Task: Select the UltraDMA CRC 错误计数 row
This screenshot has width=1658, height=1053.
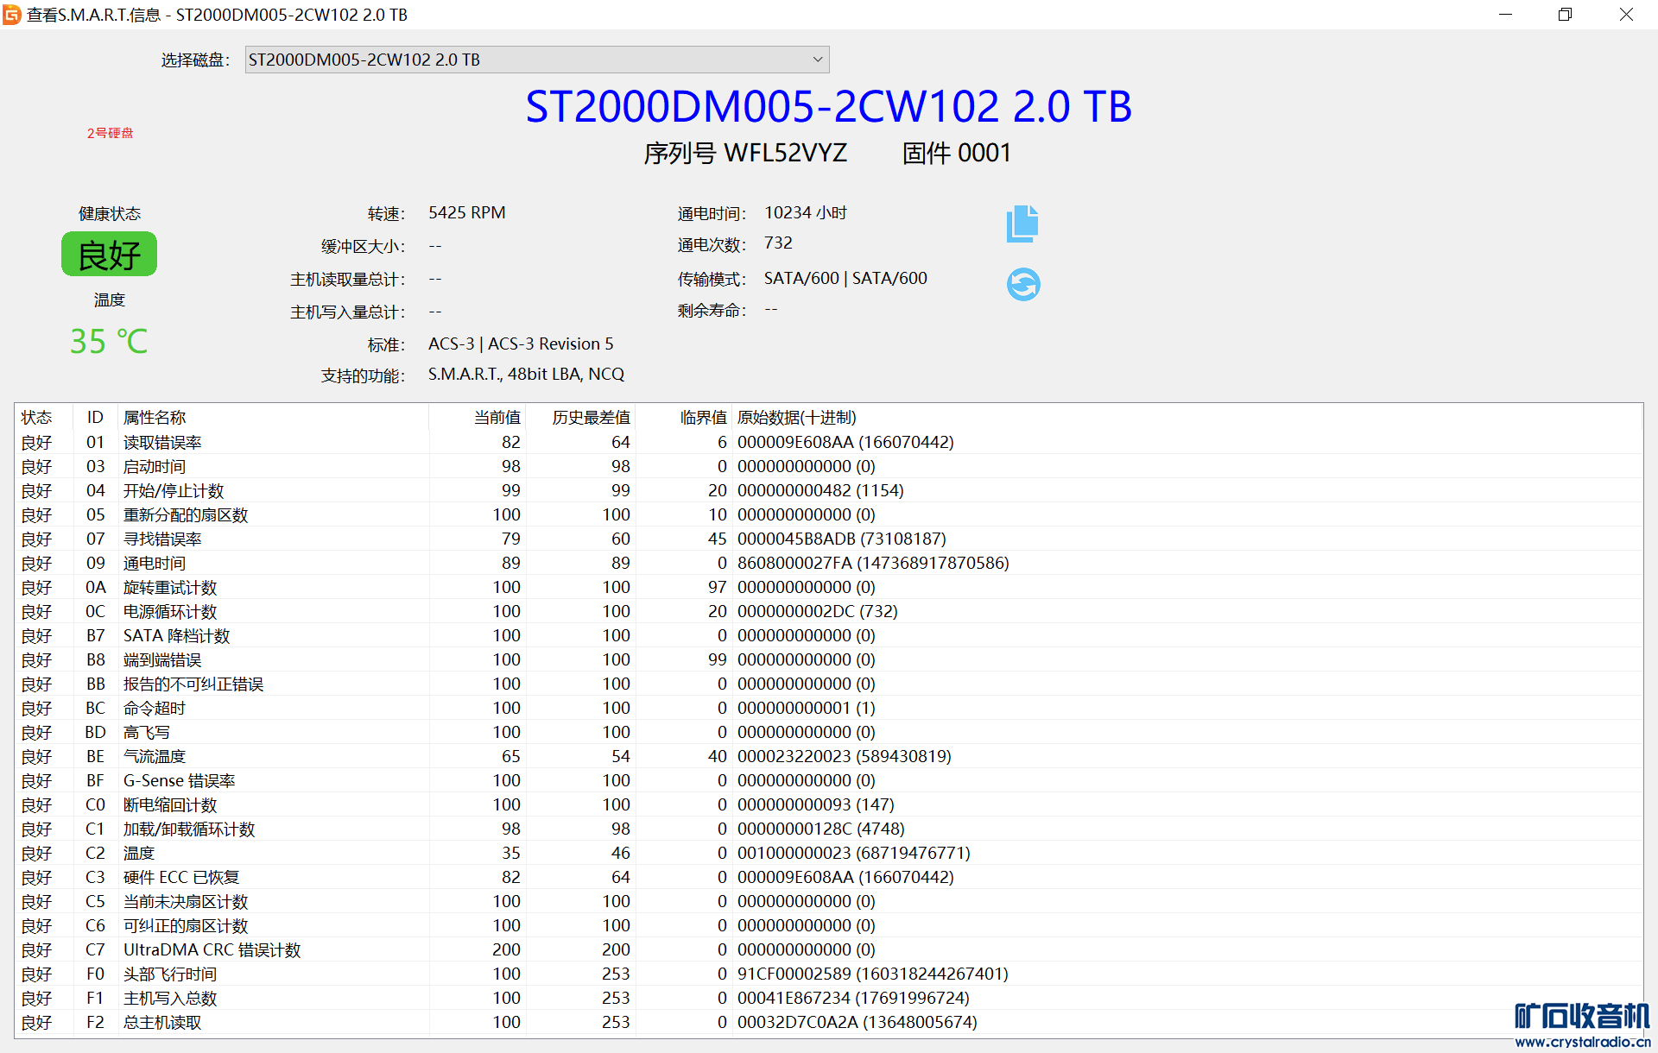Action: (212, 949)
